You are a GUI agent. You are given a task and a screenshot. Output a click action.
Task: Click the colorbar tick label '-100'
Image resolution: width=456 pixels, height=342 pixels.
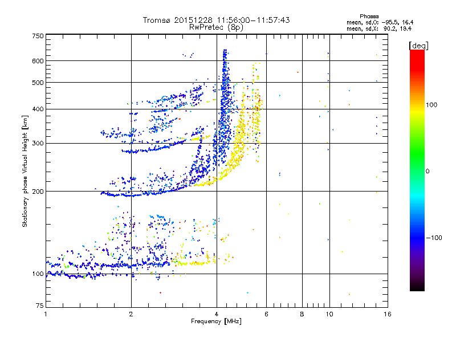[434, 238]
